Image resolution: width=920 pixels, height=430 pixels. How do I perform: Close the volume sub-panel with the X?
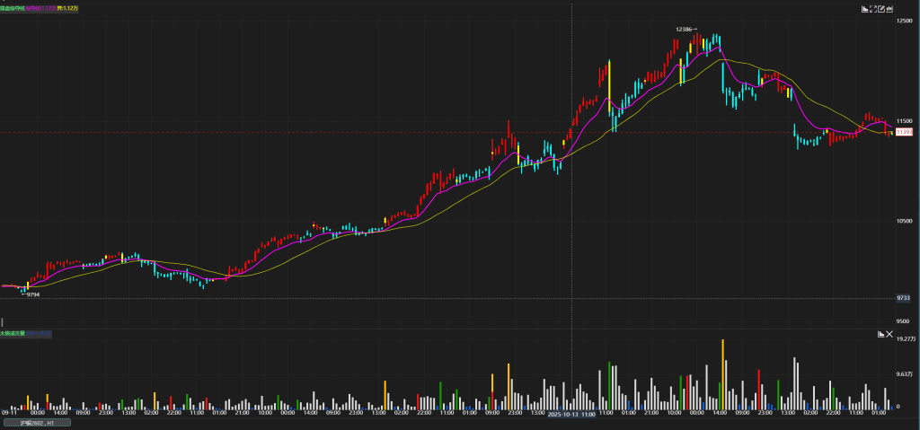(890, 334)
